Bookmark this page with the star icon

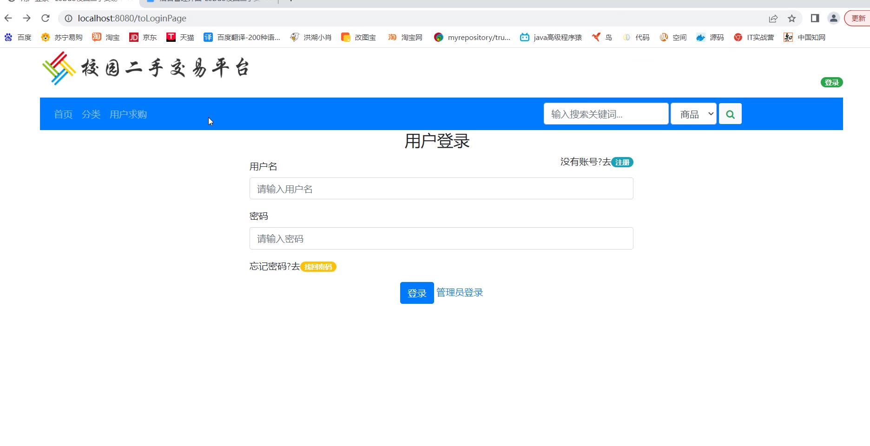pos(792,18)
